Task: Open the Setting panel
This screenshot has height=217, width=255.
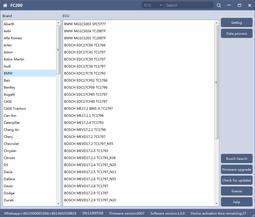Action: (x=236, y=23)
